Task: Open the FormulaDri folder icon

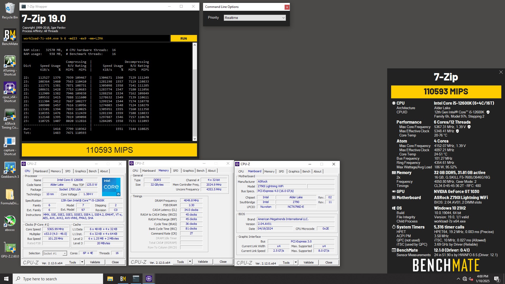Action: coord(10,197)
